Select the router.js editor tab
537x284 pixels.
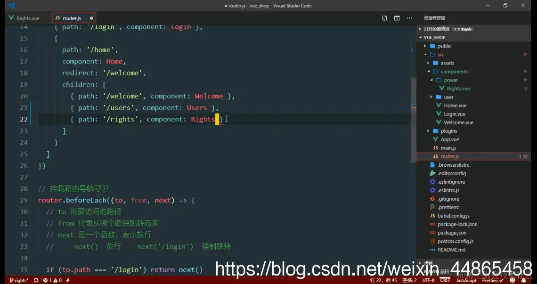click(x=73, y=18)
